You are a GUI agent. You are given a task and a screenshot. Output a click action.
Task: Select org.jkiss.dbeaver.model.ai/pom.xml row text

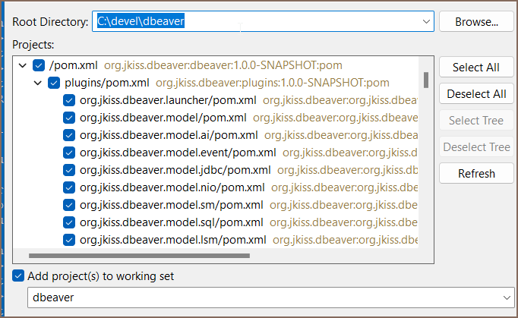coord(169,135)
